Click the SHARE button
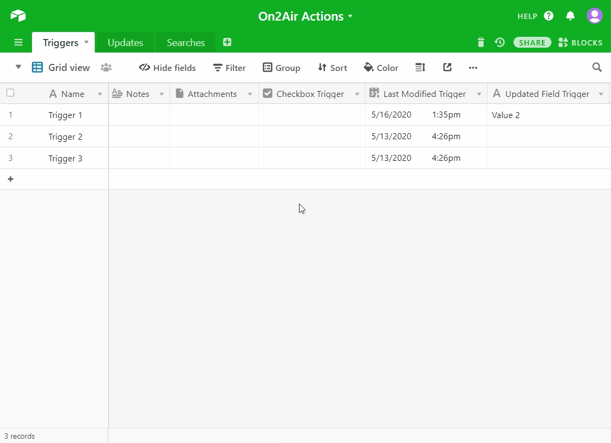This screenshot has height=443, width=611. click(532, 43)
